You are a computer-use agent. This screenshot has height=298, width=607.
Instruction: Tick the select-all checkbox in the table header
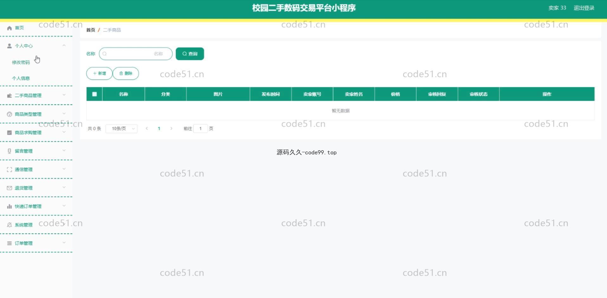94,94
